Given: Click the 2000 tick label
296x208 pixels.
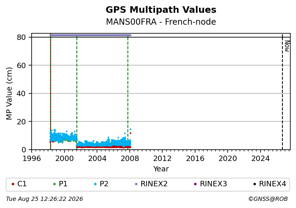Looking at the screenshot, I should click(x=64, y=159).
